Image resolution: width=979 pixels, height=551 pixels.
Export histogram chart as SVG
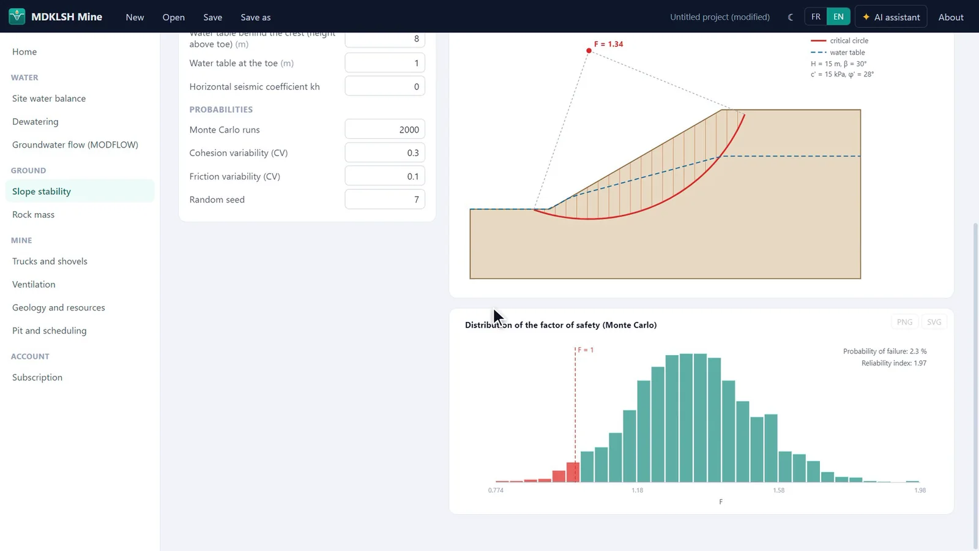point(934,322)
